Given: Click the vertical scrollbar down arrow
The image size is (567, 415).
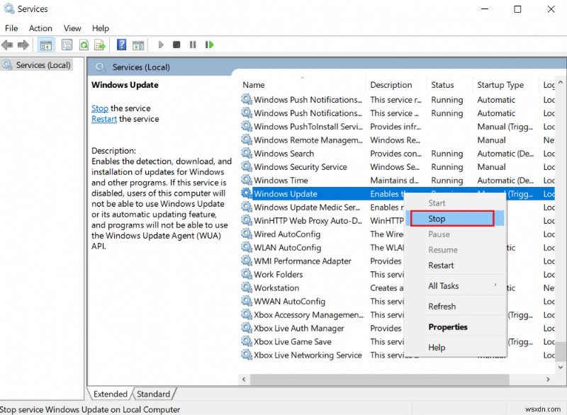Looking at the screenshot, I should [561, 365].
